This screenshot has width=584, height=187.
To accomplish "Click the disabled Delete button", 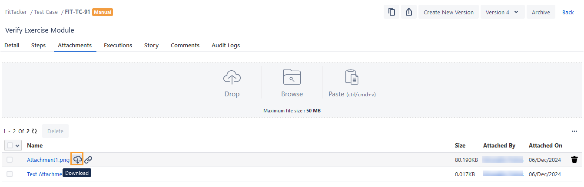I will 55,131.
